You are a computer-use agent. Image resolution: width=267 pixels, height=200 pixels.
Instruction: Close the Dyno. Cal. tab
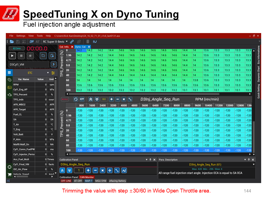coord(89,47)
